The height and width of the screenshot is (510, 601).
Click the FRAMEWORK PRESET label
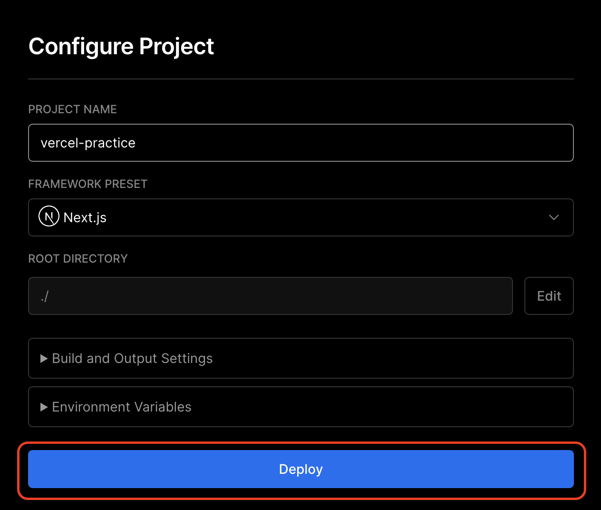pos(88,184)
